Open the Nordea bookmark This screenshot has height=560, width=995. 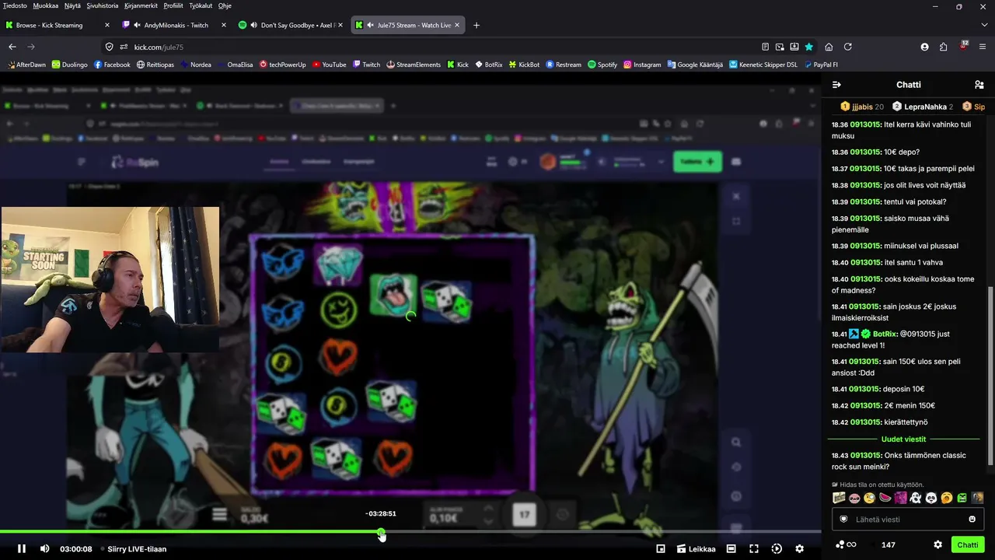click(x=195, y=65)
